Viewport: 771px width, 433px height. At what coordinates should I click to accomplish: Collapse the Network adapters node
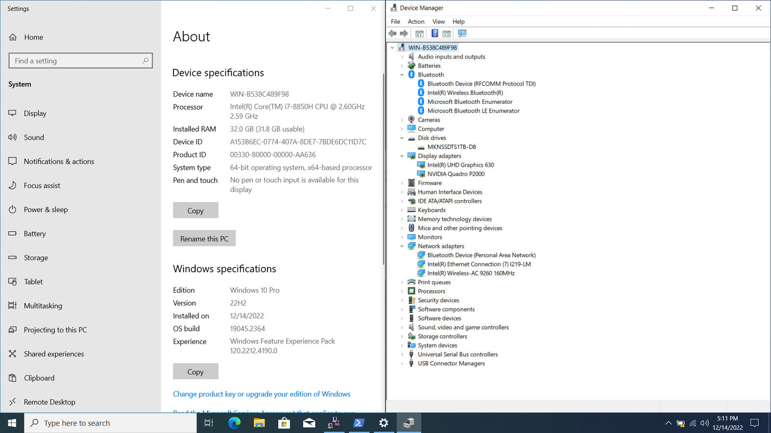(x=402, y=246)
